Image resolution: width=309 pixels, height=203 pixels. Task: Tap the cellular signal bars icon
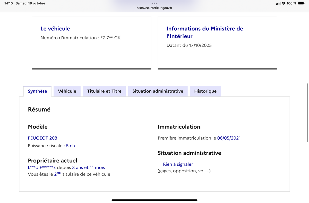pyautogui.click(x=278, y=3)
